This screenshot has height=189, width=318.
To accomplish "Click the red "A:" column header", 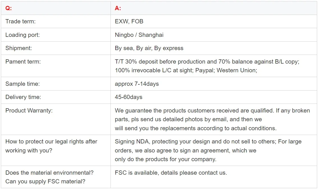I will (x=118, y=8).
